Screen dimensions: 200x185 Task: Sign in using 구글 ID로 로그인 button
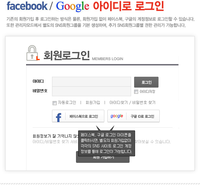coord(134,116)
